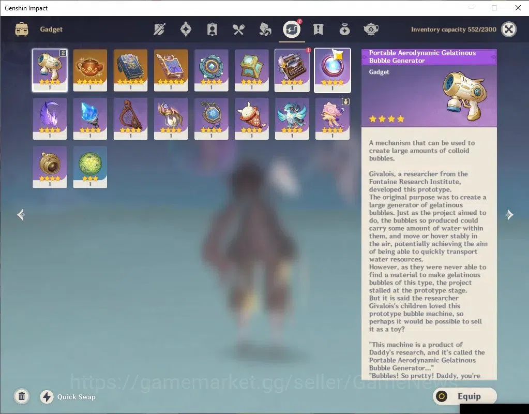The height and width of the screenshot is (414, 529).
Task: Select the blue crystal torch gadget
Action: [90, 119]
